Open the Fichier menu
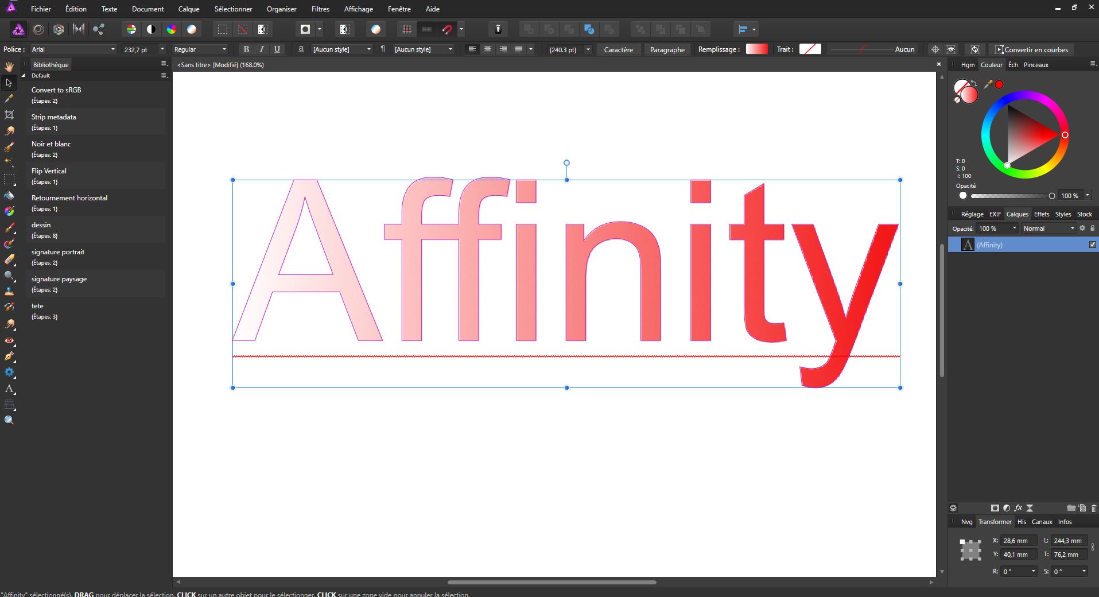 (x=41, y=9)
